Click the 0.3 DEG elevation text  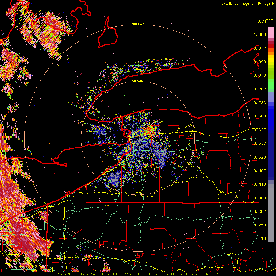(148, 274)
